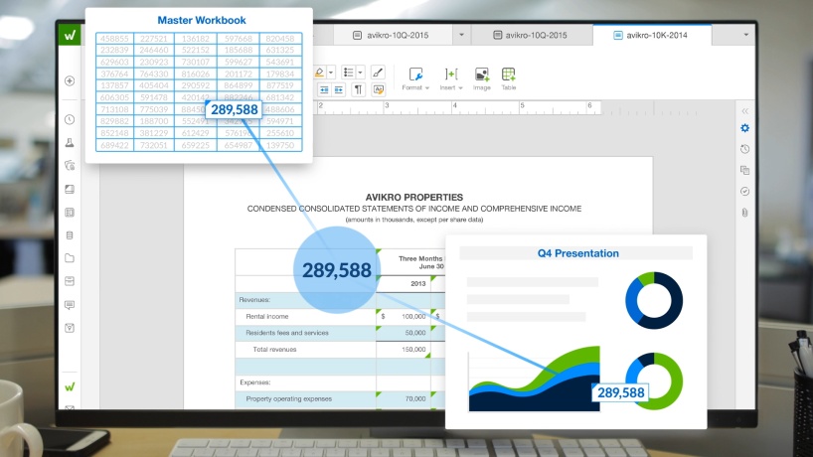Open the folder icon in left sidebar
This screenshot has height=457, width=813.
click(x=70, y=258)
